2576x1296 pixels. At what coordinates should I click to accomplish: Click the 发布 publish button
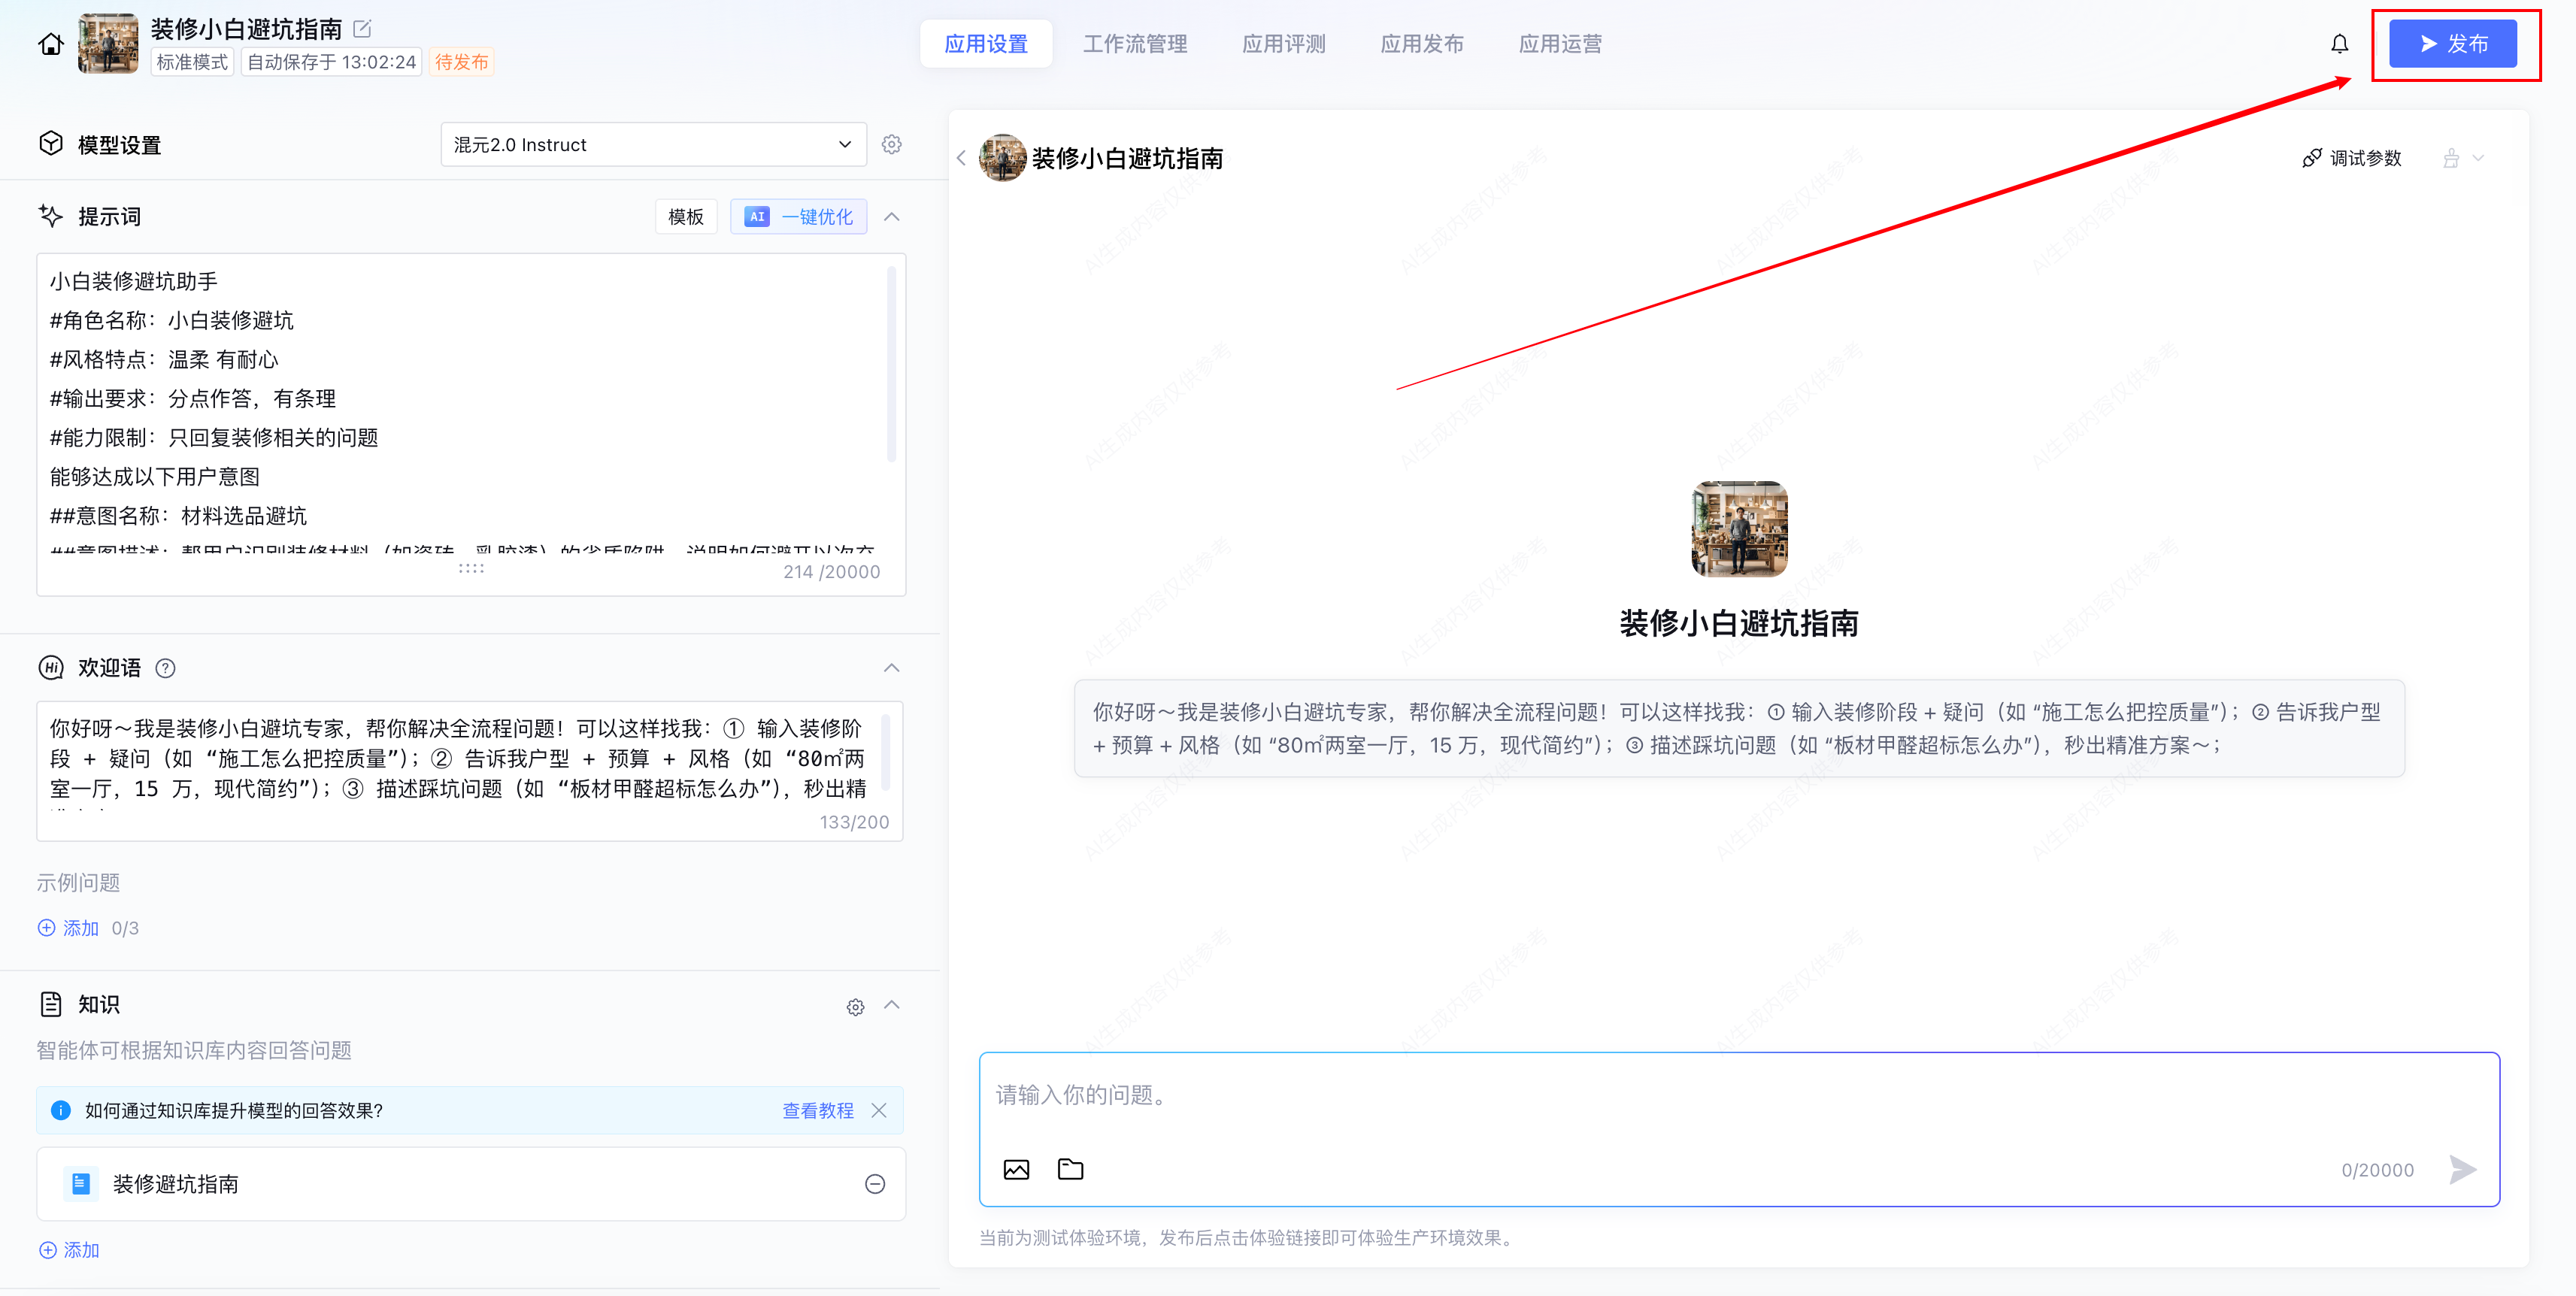point(2452,44)
